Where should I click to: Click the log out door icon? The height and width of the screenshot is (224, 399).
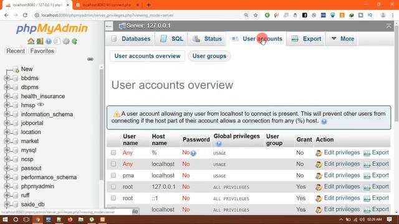point(40,41)
